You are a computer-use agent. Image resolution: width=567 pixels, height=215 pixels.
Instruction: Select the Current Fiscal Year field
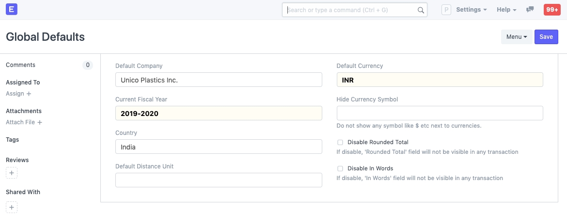click(219, 113)
